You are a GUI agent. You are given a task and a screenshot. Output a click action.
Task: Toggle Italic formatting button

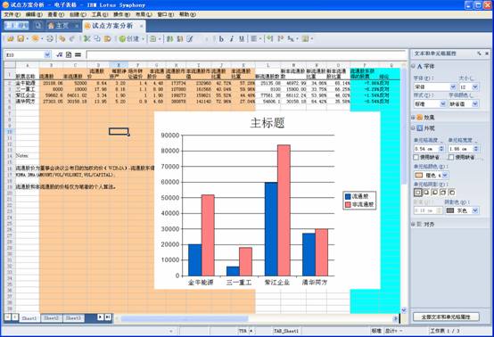click(232, 38)
